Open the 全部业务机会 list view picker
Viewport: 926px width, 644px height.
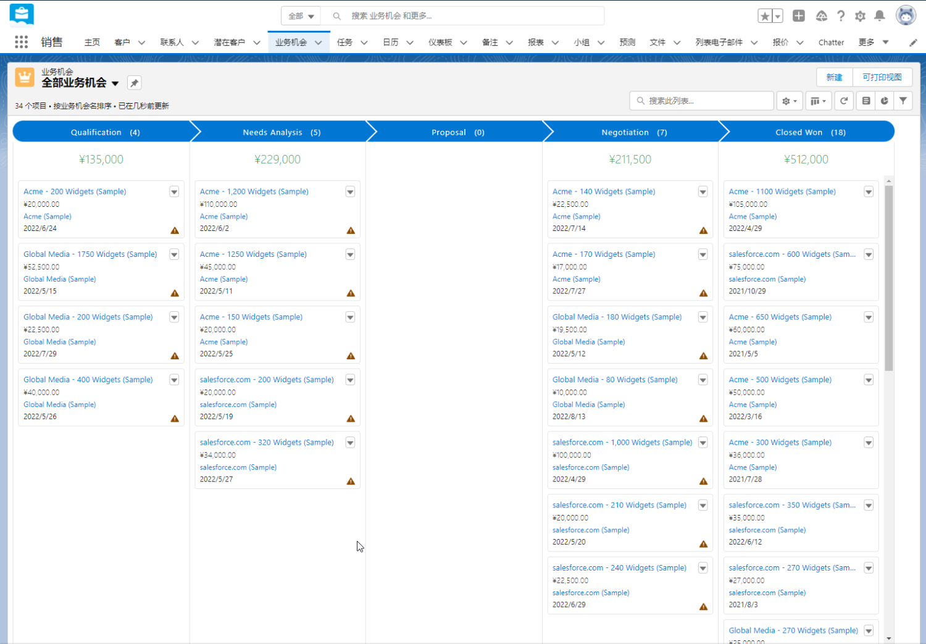pyautogui.click(x=115, y=83)
